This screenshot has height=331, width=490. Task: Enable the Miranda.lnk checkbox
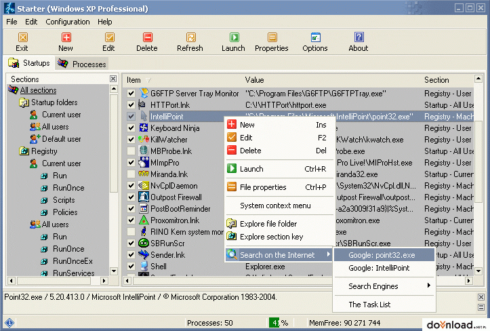[131, 174]
